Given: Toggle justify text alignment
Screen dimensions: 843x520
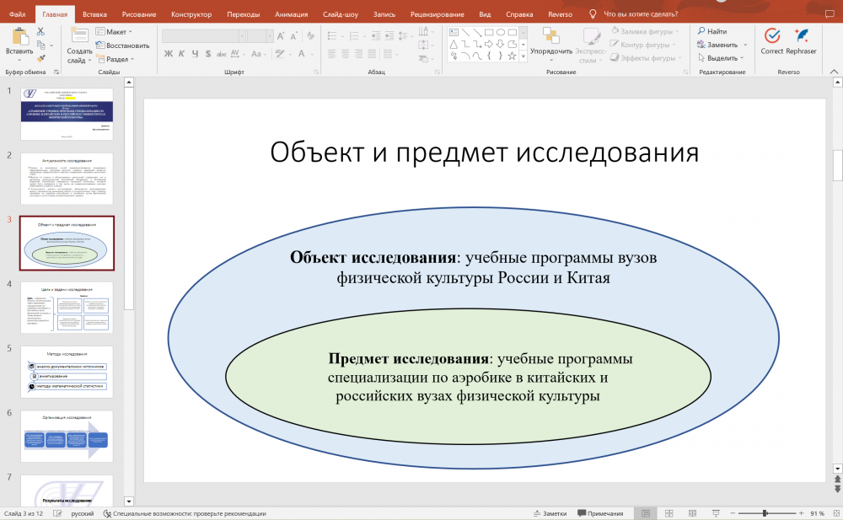Looking at the screenshot, I should coord(372,54).
